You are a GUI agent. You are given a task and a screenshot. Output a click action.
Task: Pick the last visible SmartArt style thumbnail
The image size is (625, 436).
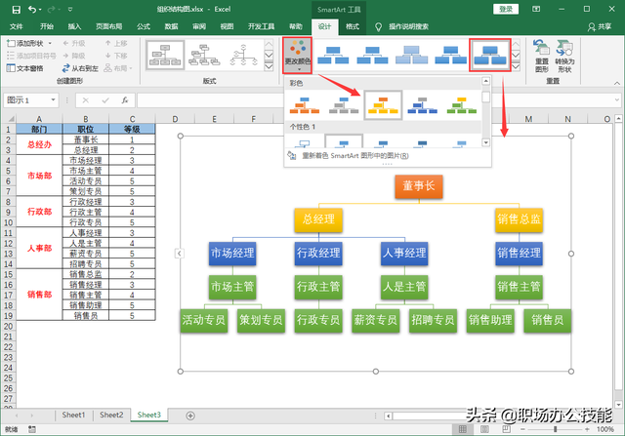point(490,56)
